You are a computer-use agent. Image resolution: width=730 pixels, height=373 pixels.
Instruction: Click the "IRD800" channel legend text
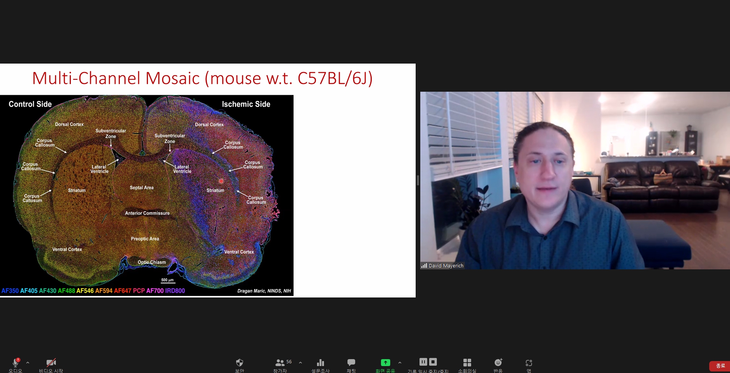point(175,291)
